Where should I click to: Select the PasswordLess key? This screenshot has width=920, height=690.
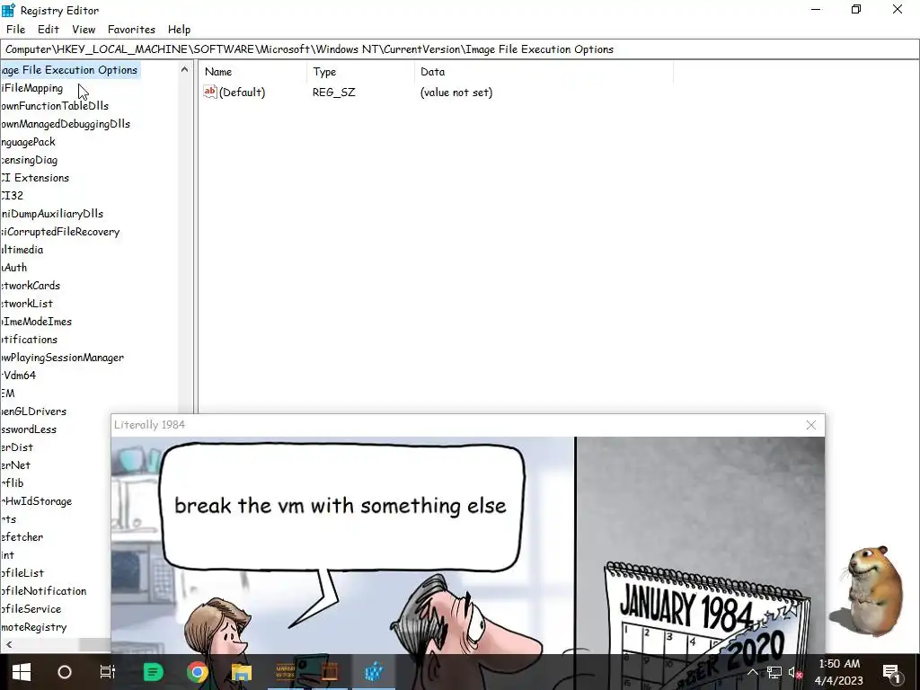pos(28,429)
